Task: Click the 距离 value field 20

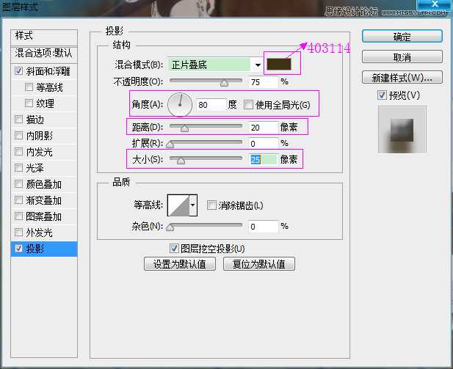Action: [x=263, y=128]
